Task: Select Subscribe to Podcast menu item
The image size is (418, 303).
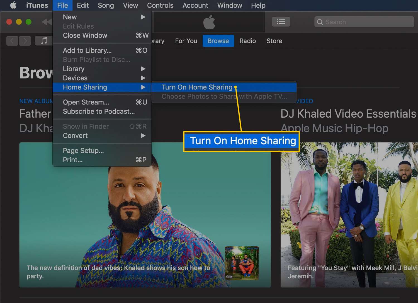Action: click(x=99, y=111)
